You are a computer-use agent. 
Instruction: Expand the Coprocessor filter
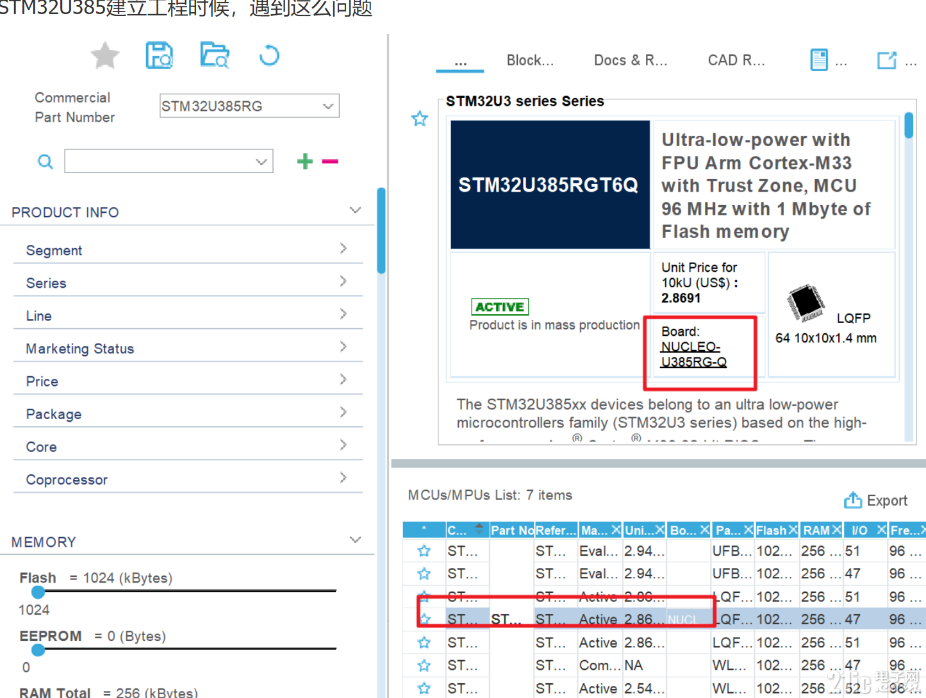(x=343, y=478)
